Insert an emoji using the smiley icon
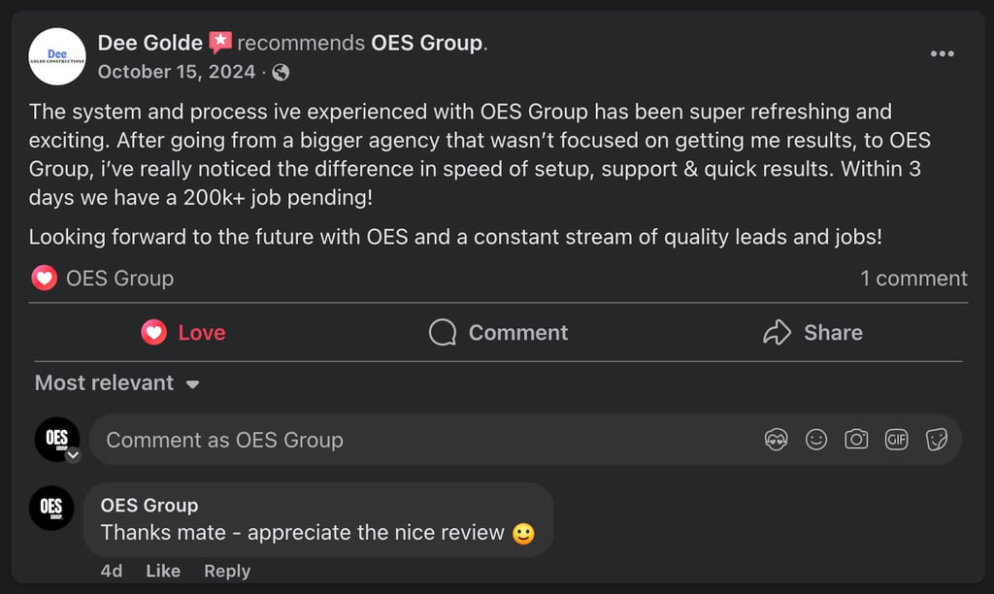 (x=816, y=440)
